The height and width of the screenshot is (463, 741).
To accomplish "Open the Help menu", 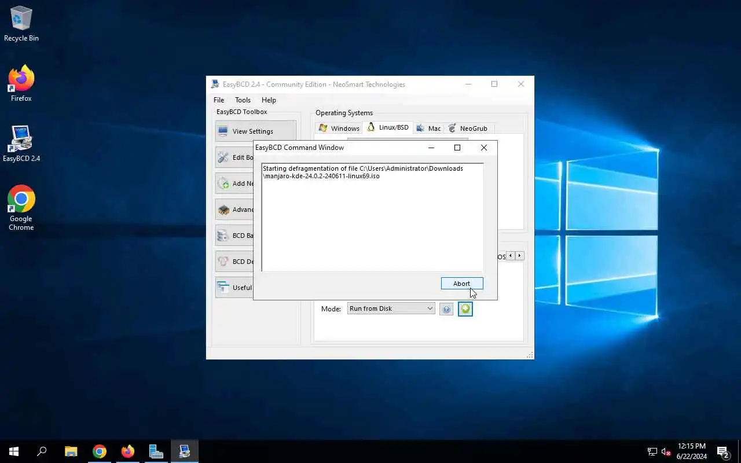I will coord(269,100).
